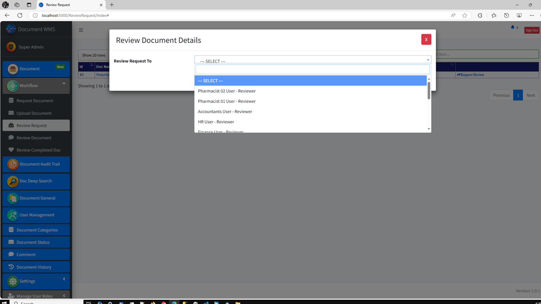Click the Request Review link in the table
This screenshot has width=541, height=304.
470,74
